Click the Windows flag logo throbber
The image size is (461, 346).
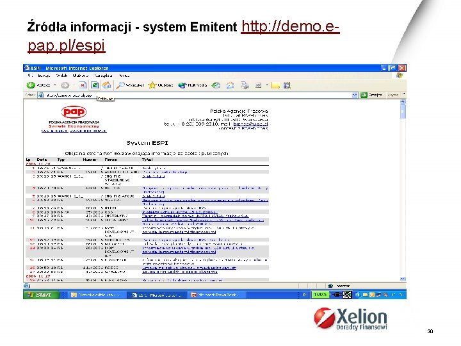click(x=399, y=76)
